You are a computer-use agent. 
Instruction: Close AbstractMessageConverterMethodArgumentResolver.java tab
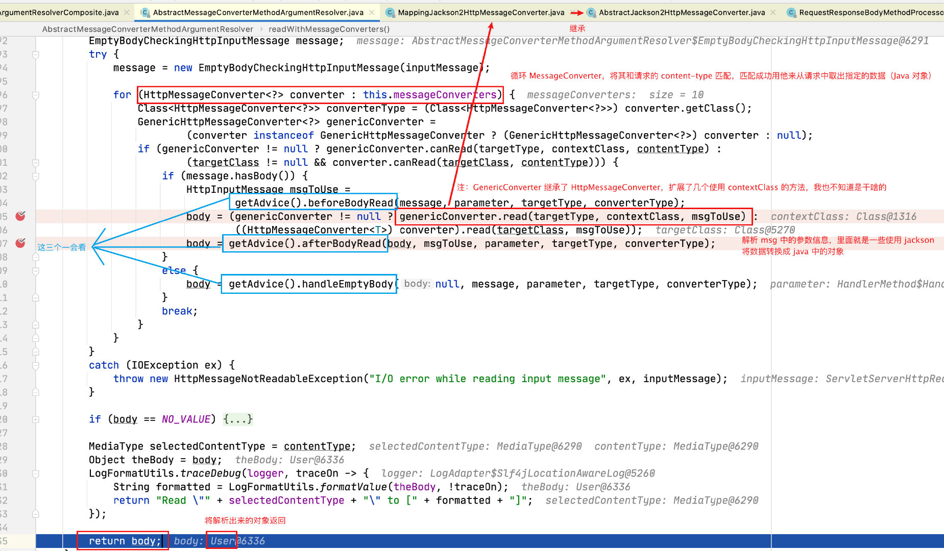pos(372,12)
